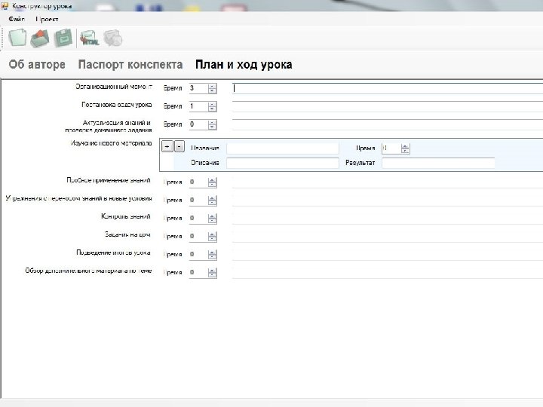Click time spinner for Постановка задач урока
This screenshot has height=407, width=543.
(212, 106)
